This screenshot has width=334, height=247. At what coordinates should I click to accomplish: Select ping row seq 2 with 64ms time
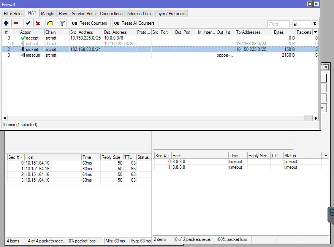tap(79, 174)
